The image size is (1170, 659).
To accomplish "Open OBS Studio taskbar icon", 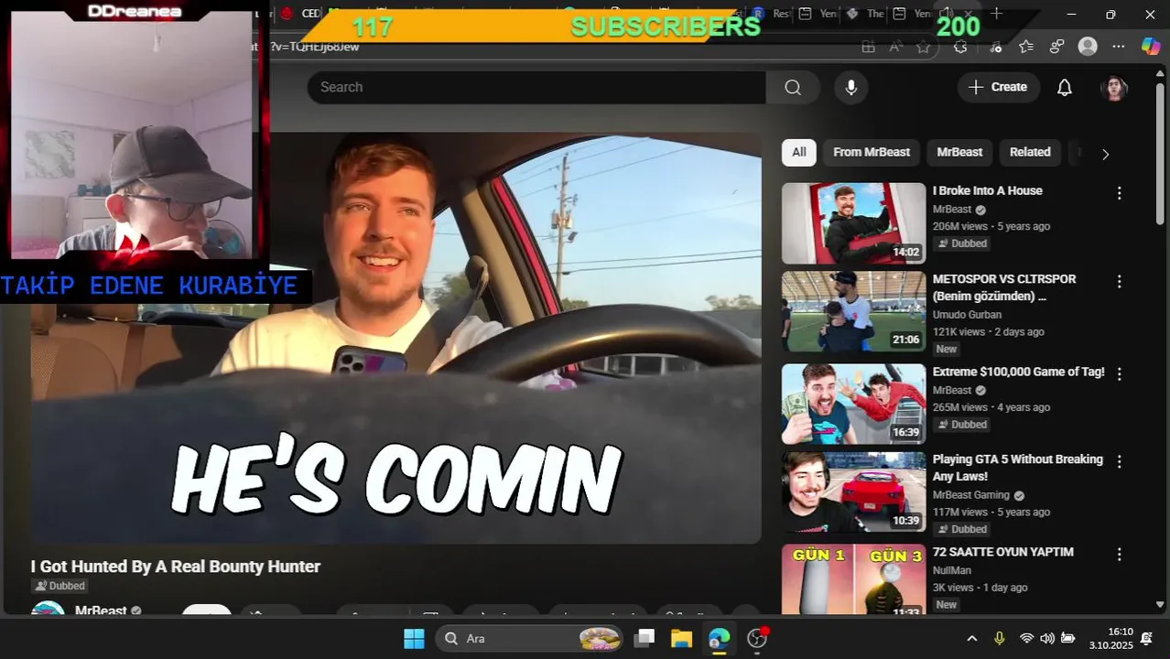I will pos(757,638).
